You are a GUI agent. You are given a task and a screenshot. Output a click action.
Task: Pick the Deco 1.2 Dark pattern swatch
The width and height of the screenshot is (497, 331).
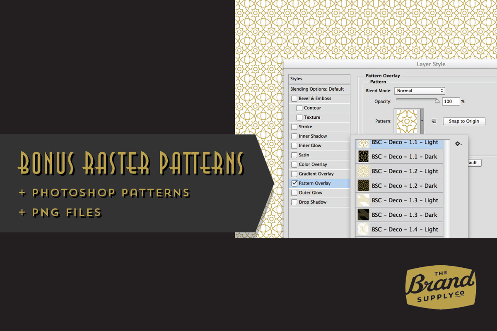pyautogui.click(x=363, y=186)
